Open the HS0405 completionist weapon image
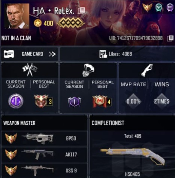This screenshot has width=175, height=178. point(133,156)
